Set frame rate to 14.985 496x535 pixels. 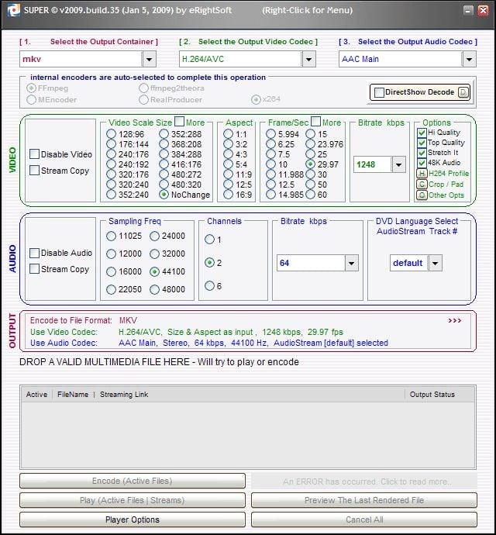tap(270, 195)
